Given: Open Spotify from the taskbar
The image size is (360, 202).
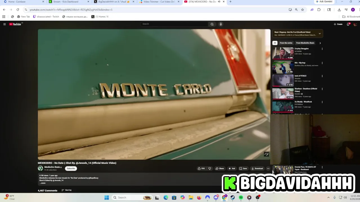Looking at the screenshot, I should click(x=241, y=198).
